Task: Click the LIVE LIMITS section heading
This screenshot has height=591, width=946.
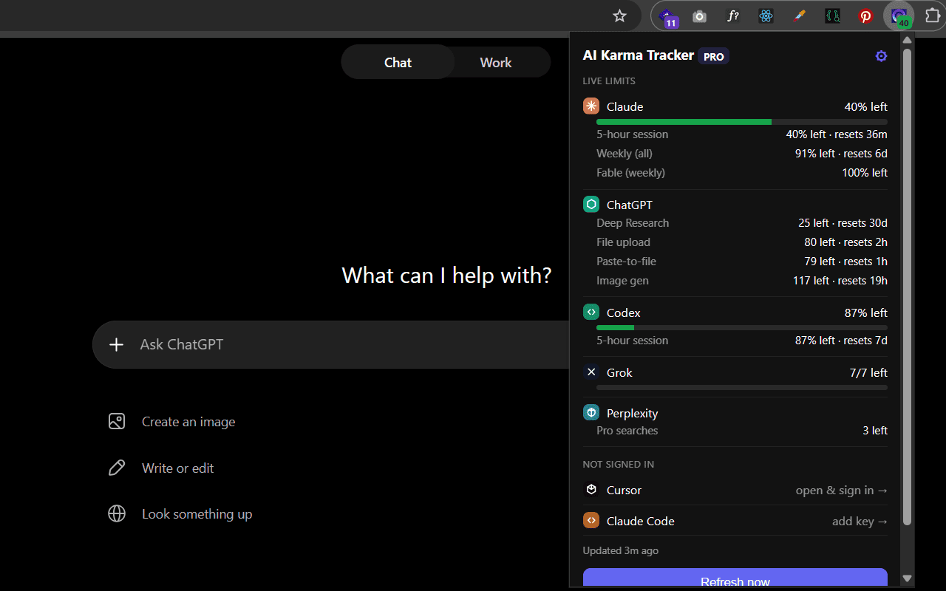Action: pyautogui.click(x=609, y=81)
